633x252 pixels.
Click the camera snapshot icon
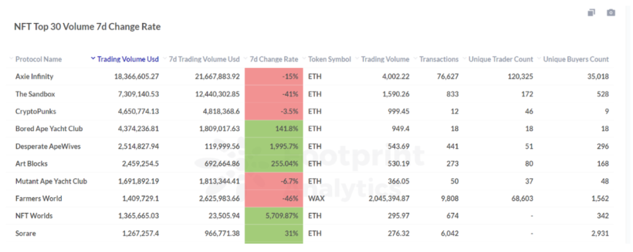pos(611,12)
